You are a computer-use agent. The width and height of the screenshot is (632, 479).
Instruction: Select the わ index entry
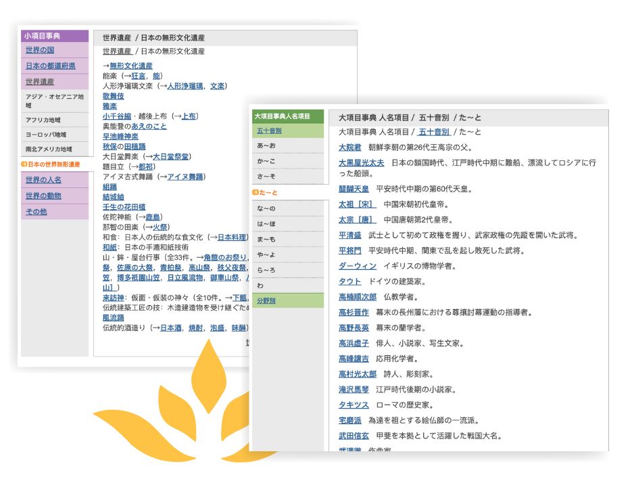(260, 286)
